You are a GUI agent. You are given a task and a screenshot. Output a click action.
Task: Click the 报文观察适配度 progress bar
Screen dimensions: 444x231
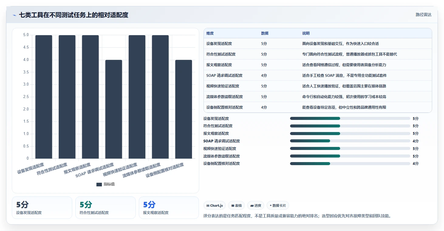(x=350, y=134)
